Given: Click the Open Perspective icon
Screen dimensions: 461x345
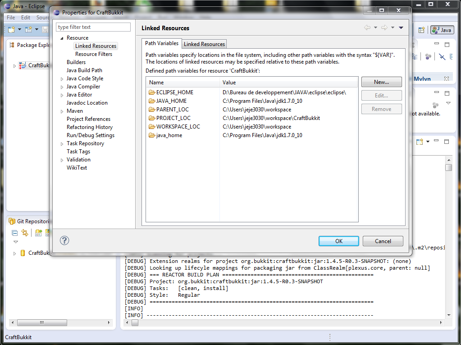Looking at the screenshot, I should (x=421, y=30).
